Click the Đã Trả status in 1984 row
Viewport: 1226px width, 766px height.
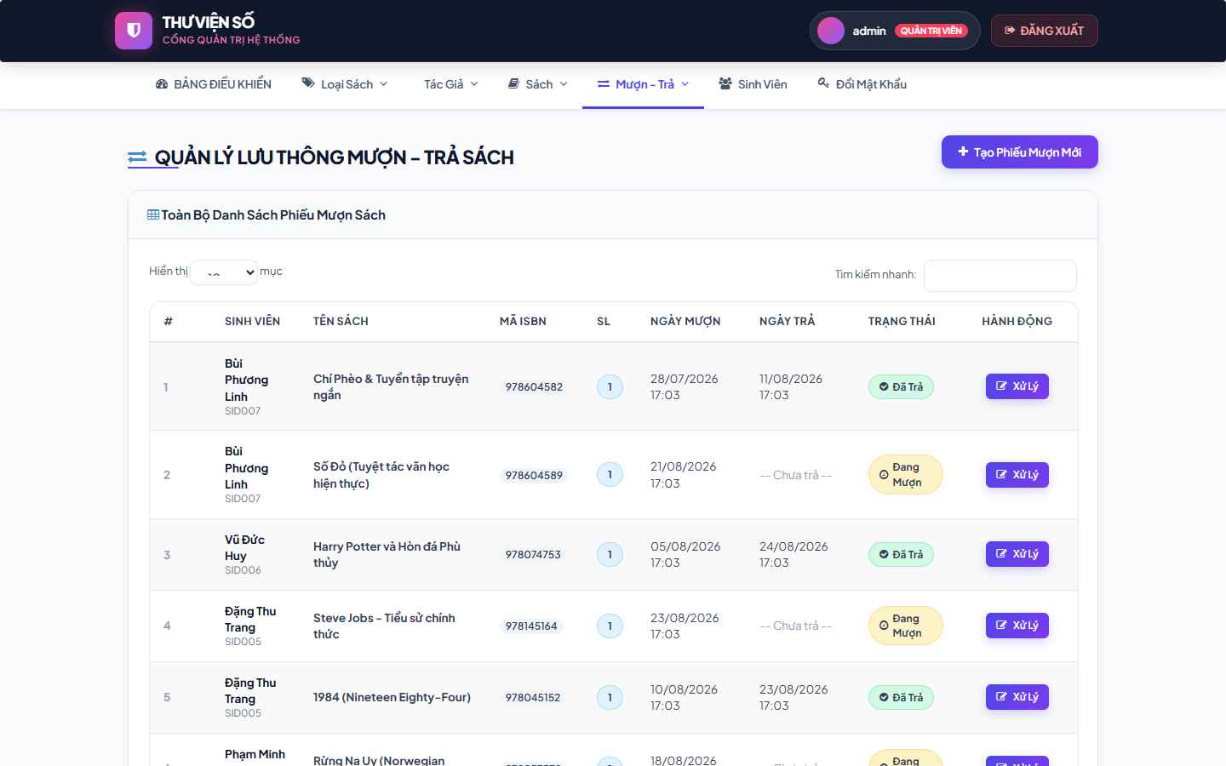(901, 698)
